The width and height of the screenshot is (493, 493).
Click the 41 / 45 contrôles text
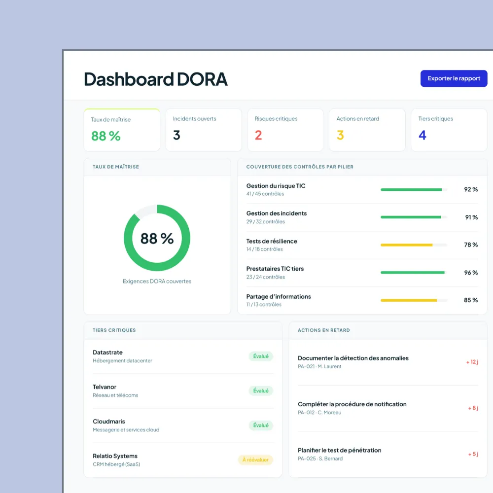265,194
